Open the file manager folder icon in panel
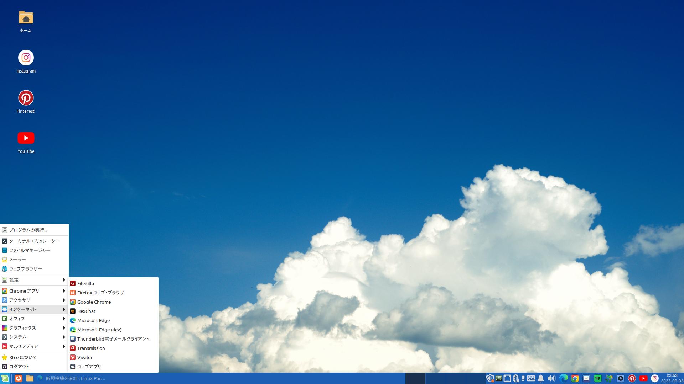This screenshot has height=384, width=684. (x=30, y=378)
